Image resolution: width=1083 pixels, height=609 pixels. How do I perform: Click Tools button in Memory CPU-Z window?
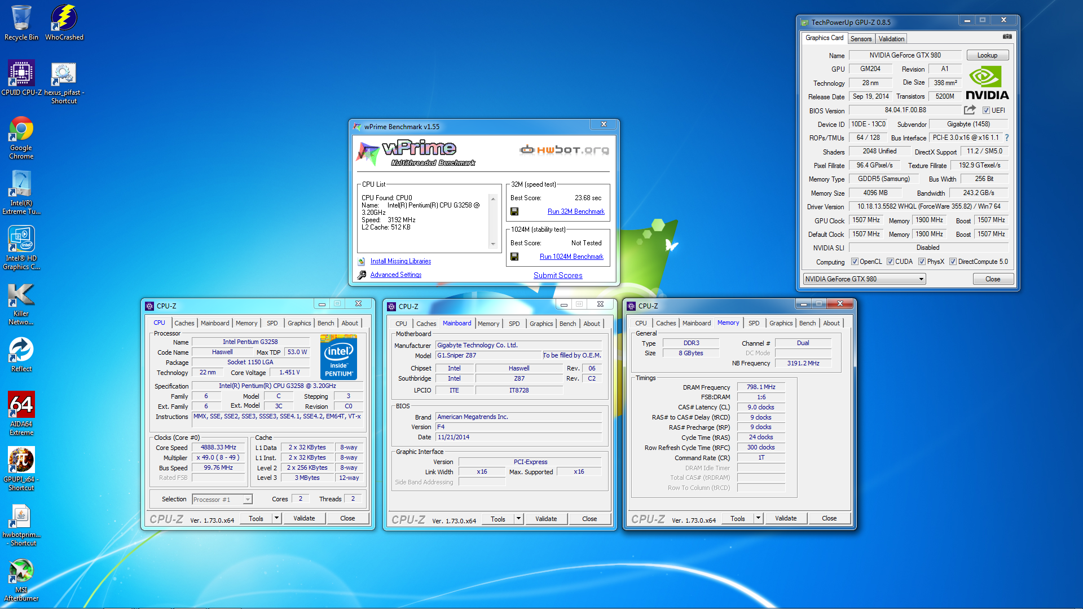(x=737, y=518)
